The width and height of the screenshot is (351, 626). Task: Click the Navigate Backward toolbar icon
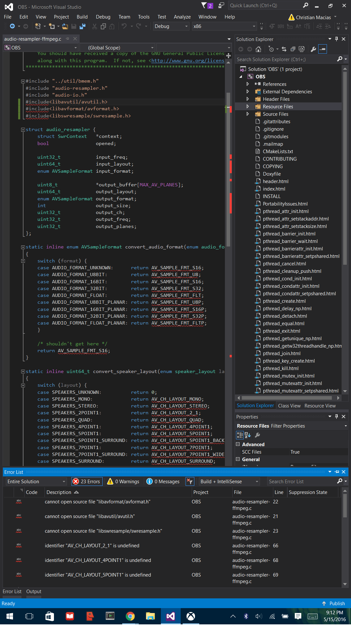[x=12, y=26]
